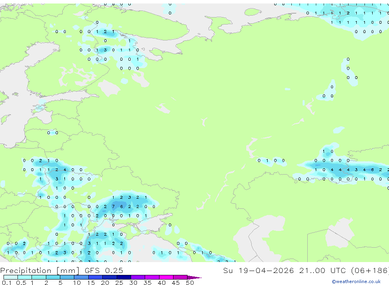Click the legend label '15'

click(91, 283)
